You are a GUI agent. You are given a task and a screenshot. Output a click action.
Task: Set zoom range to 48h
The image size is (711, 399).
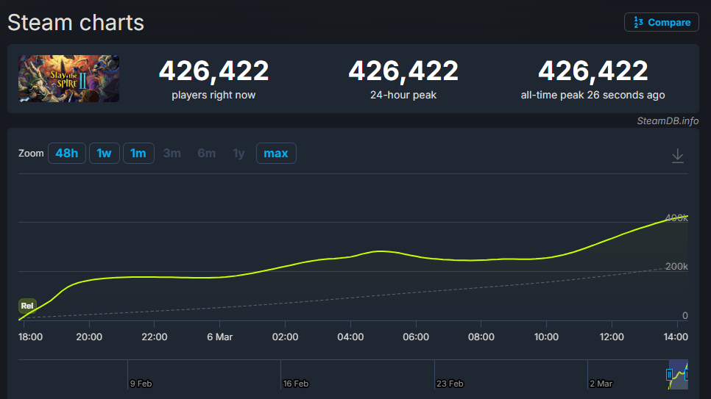coord(66,154)
